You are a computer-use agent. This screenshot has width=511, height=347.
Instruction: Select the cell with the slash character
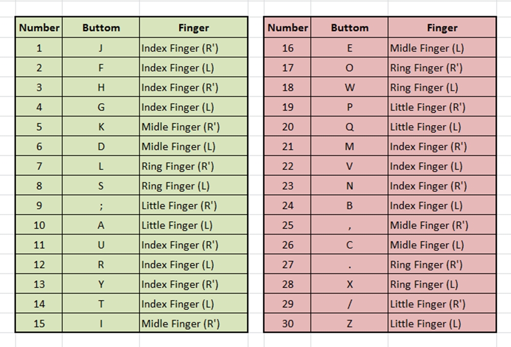350,304
